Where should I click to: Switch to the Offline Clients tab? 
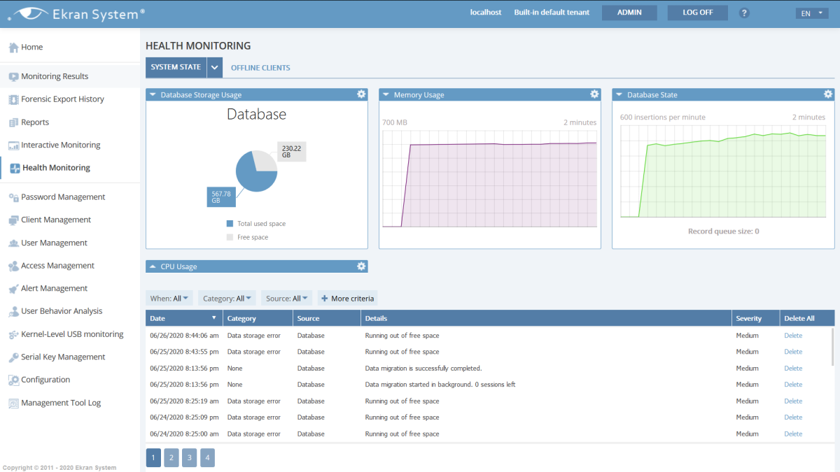pos(260,68)
